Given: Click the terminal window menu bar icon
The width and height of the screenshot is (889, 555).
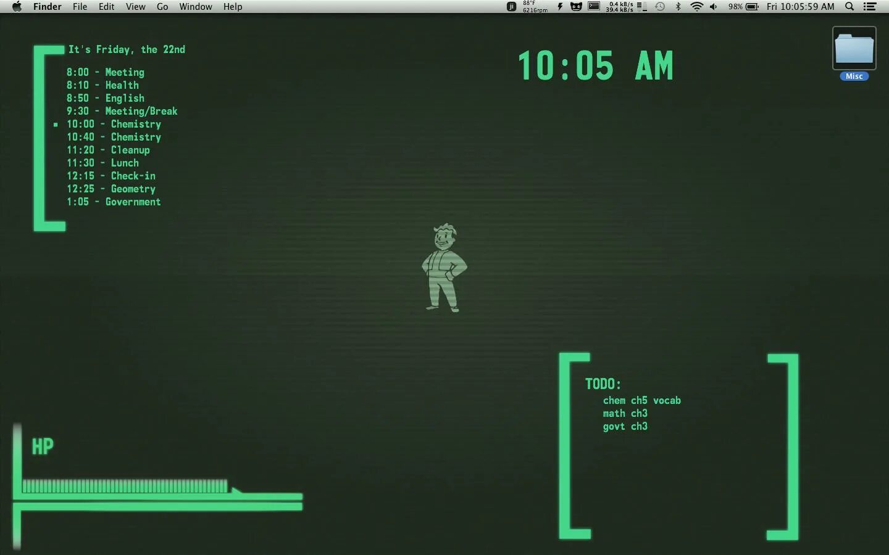Looking at the screenshot, I should (x=594, y=7).
